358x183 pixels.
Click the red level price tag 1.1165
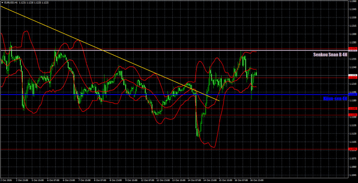click(352, 109)
